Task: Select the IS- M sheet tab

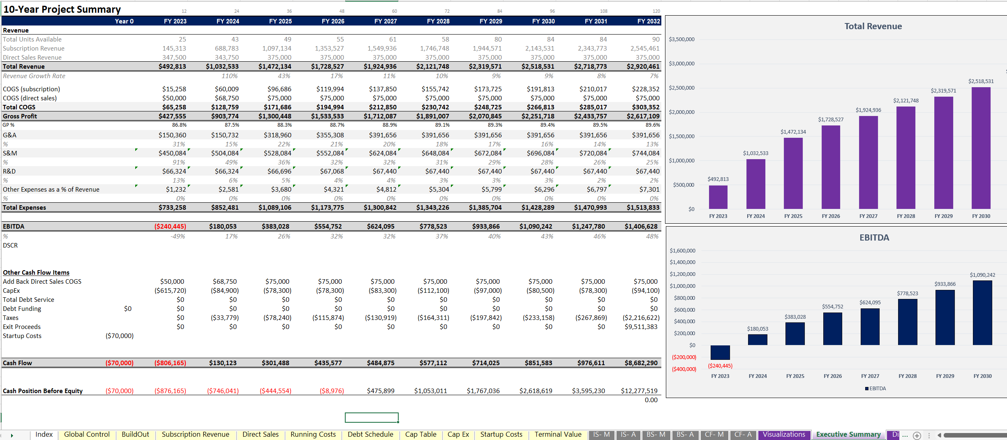Action: pyautogui.click(x=601, y=435)
